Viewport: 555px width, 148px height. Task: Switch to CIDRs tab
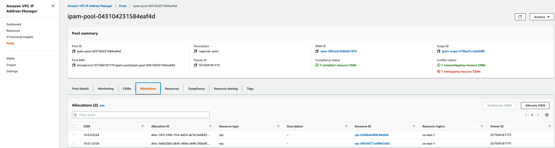[127, 89]
